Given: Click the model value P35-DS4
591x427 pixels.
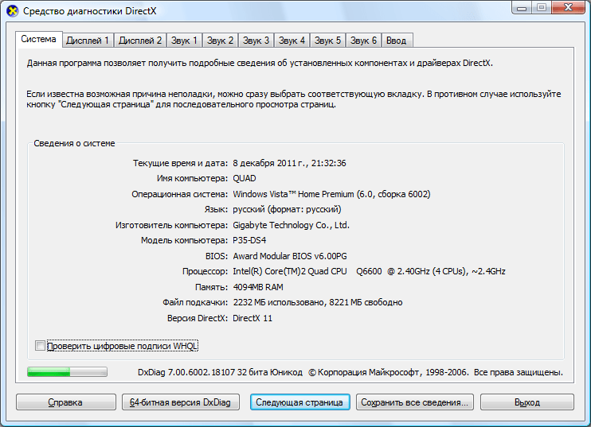Looking at the screenshot, I should [x=249, y=240].
